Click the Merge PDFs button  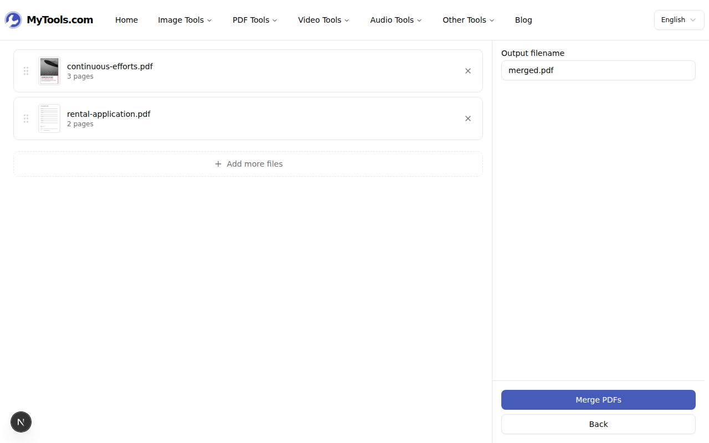click(598, 399)
